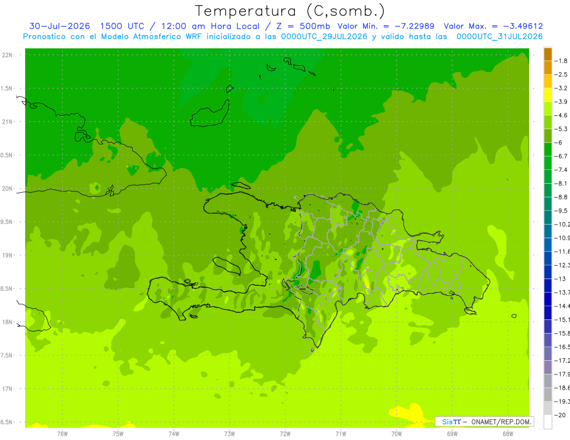Image resolution: width=570 pixels, height=440 pixels.
Task: Click the "-6.7" colorbar label
Action: pyautogui.click(x=561, y=156)
